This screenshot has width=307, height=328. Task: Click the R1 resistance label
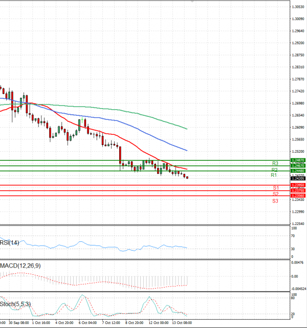(274, 175)
